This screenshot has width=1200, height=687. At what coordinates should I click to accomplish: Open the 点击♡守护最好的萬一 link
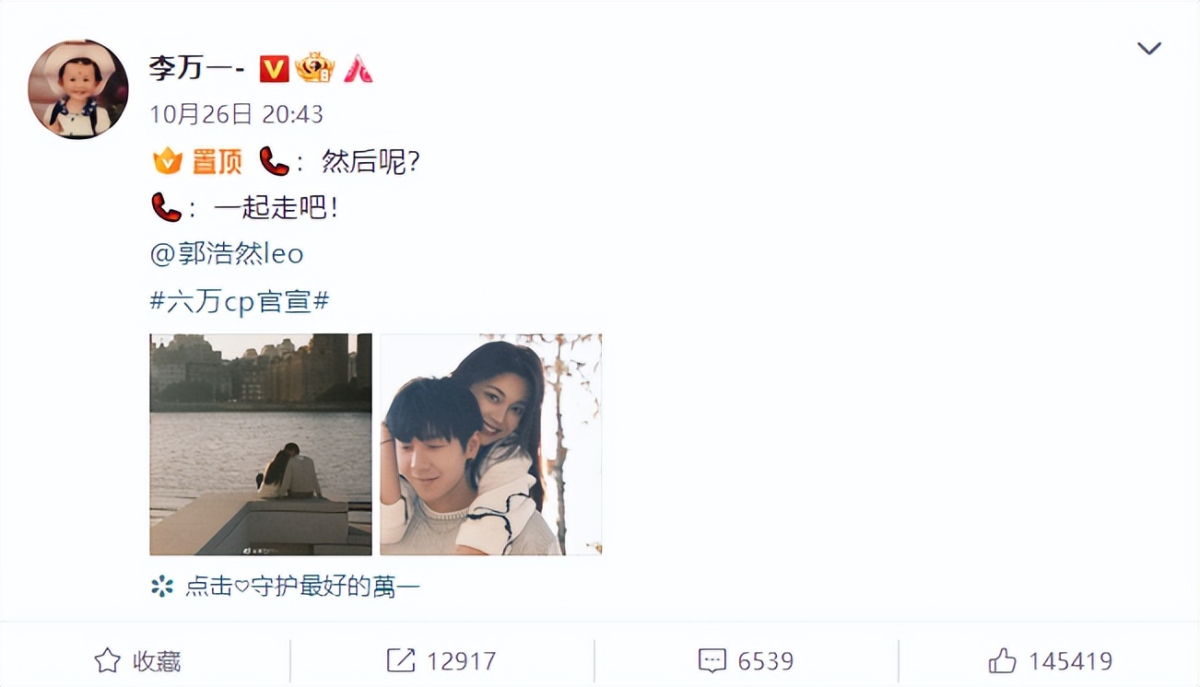[303, 586]
